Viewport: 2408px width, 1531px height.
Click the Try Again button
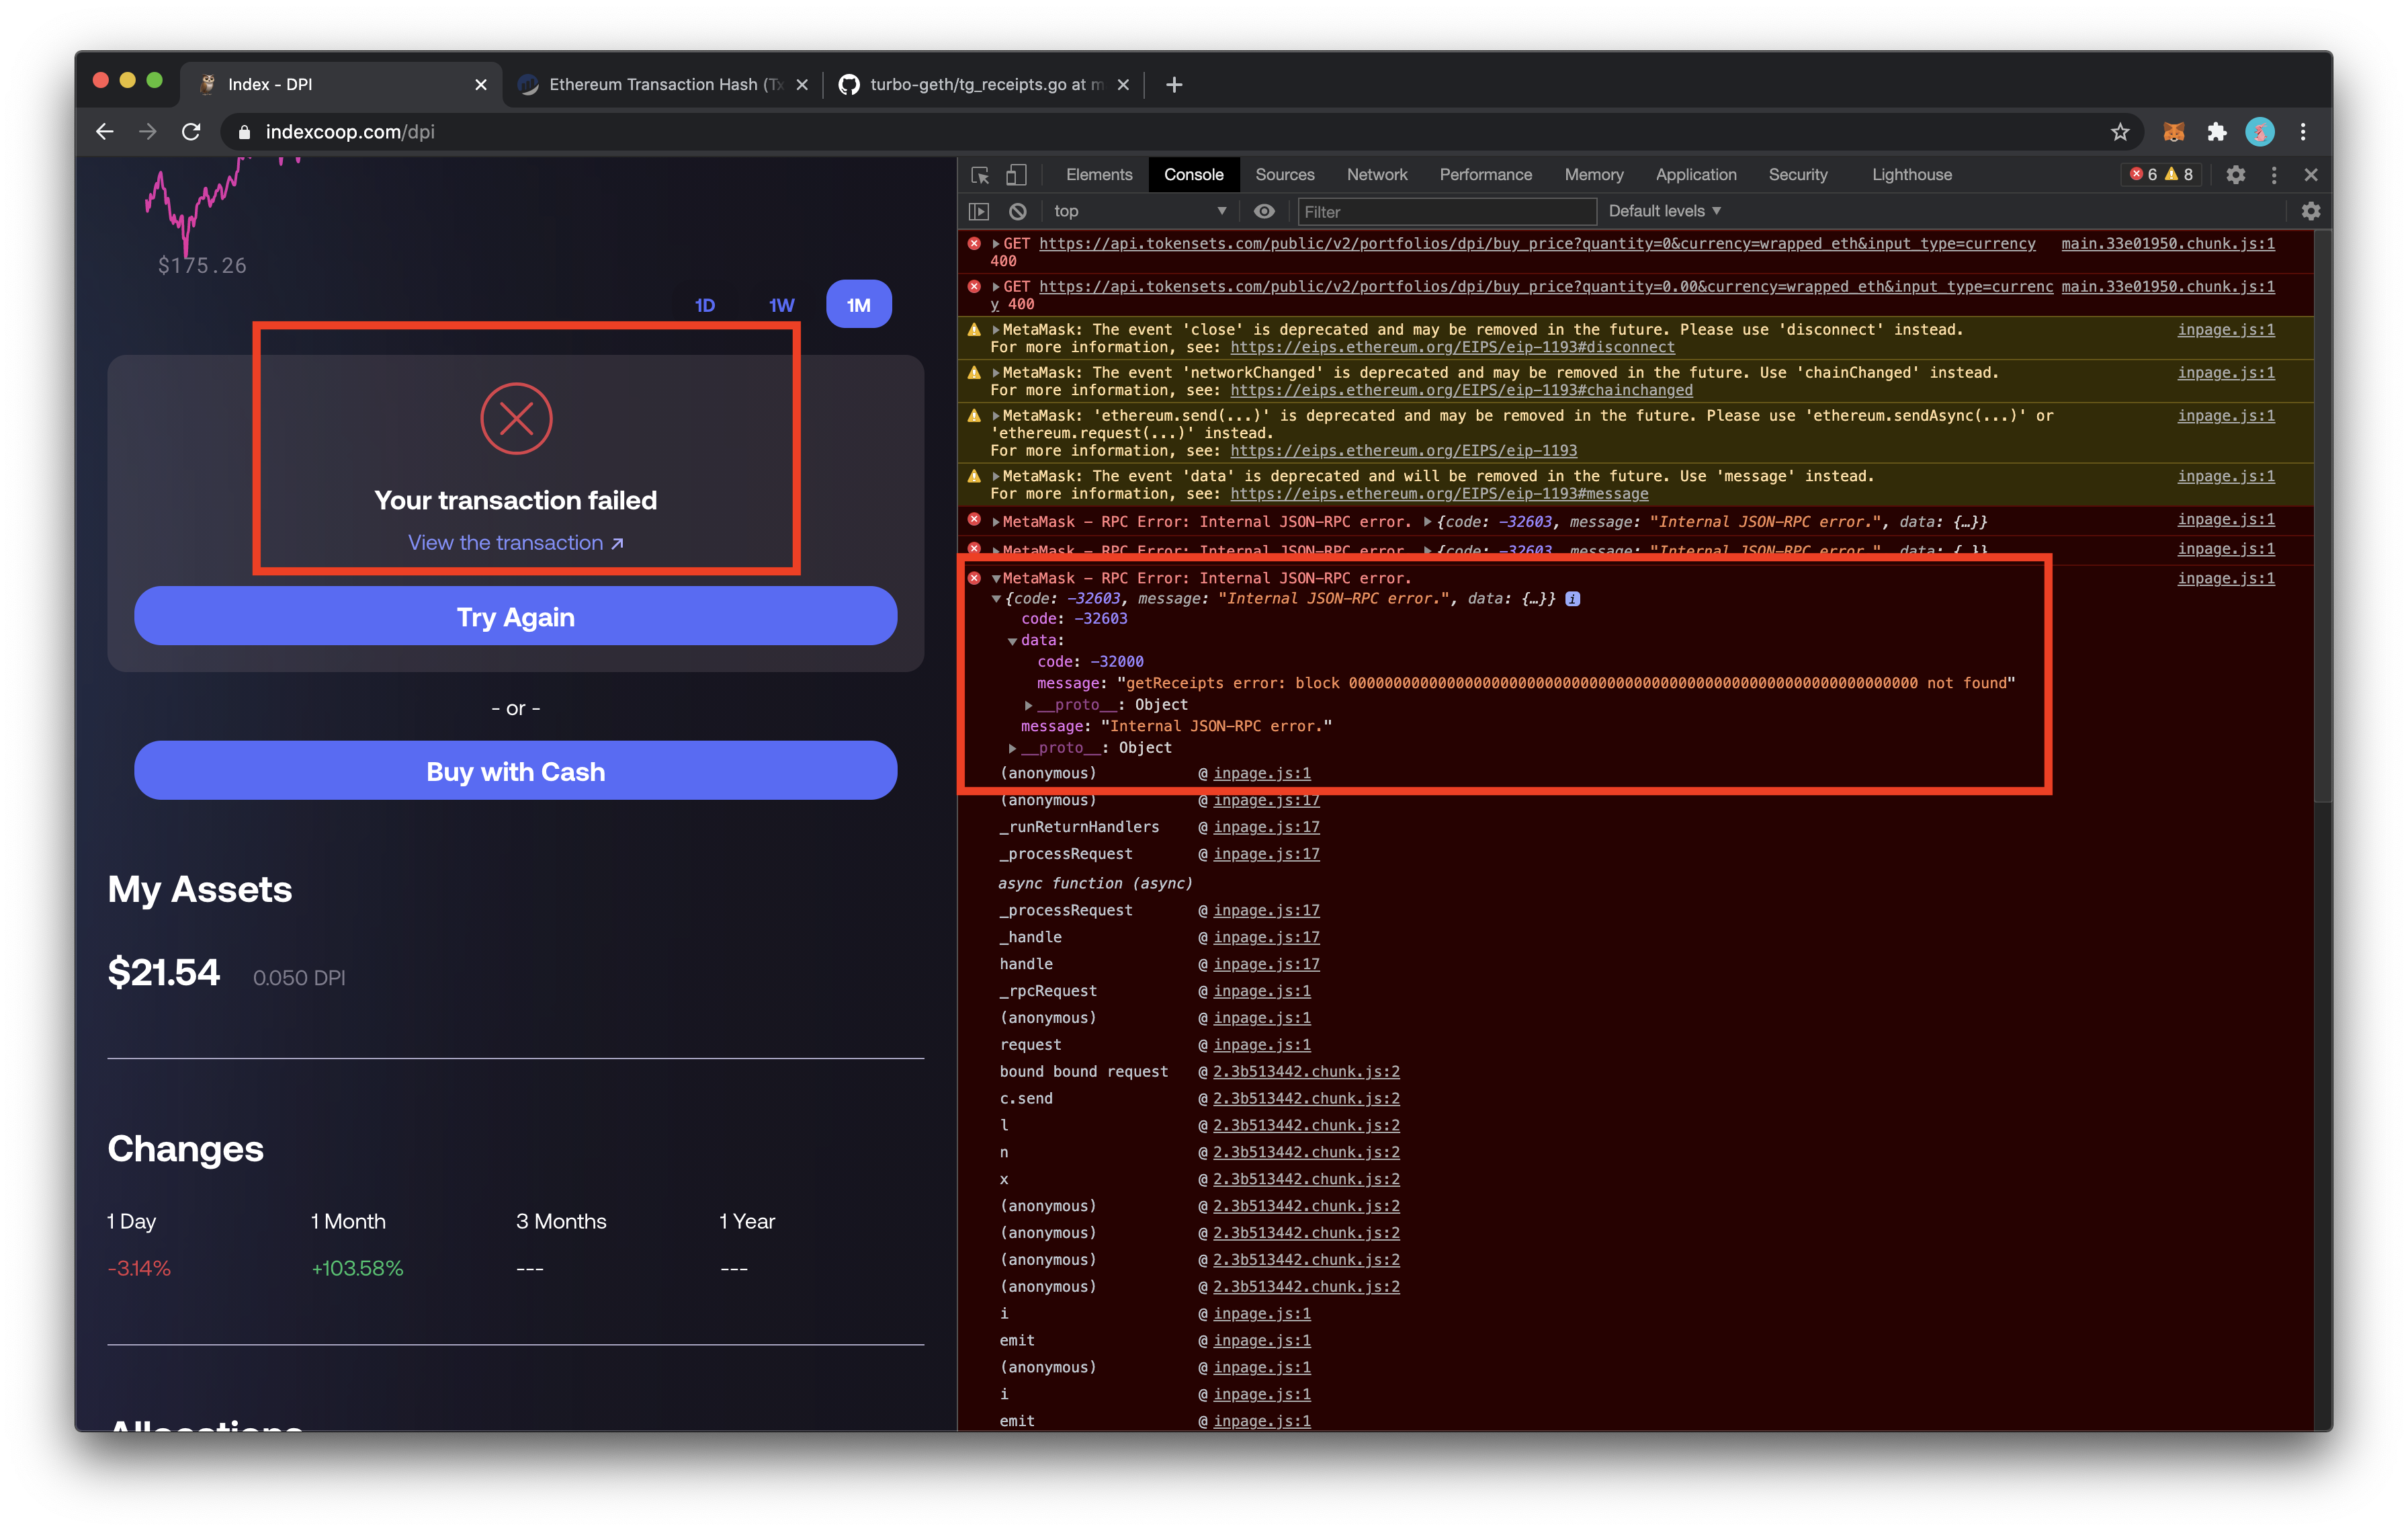tap(515, 617)
